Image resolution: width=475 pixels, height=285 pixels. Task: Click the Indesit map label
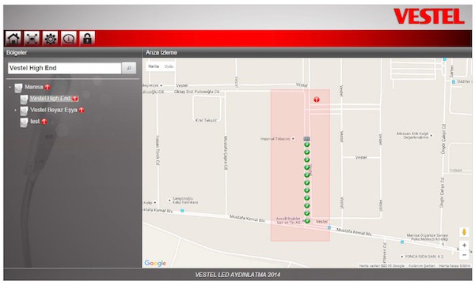tap(456, 171)
